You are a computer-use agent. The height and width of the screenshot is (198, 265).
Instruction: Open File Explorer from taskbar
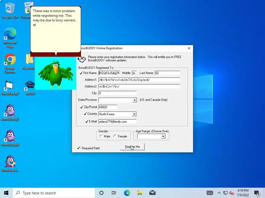(139, 193)
